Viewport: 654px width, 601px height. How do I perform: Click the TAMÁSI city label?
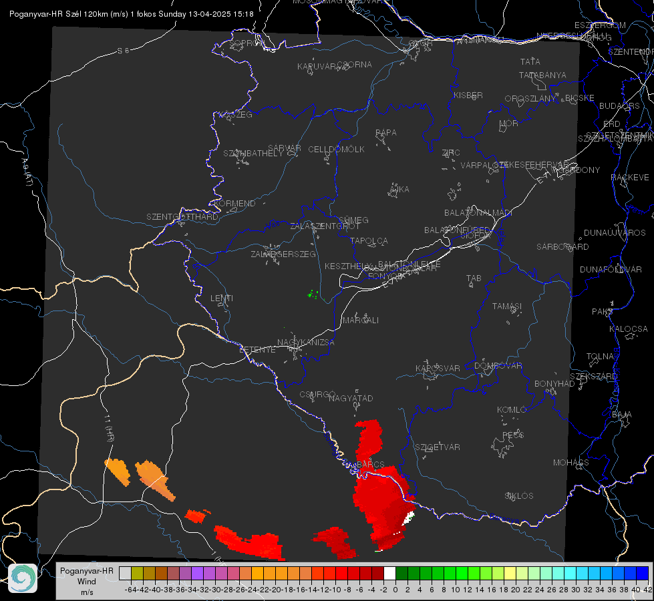[507, 307]
